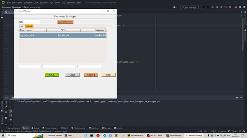Click the Clear button
247x138 pixels.
73,75
